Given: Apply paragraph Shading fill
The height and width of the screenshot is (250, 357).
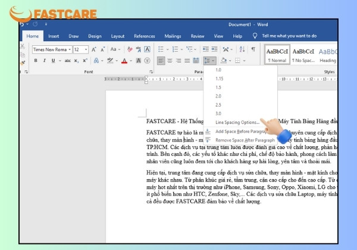Looking at the screenshot, I should coord(224,61).
